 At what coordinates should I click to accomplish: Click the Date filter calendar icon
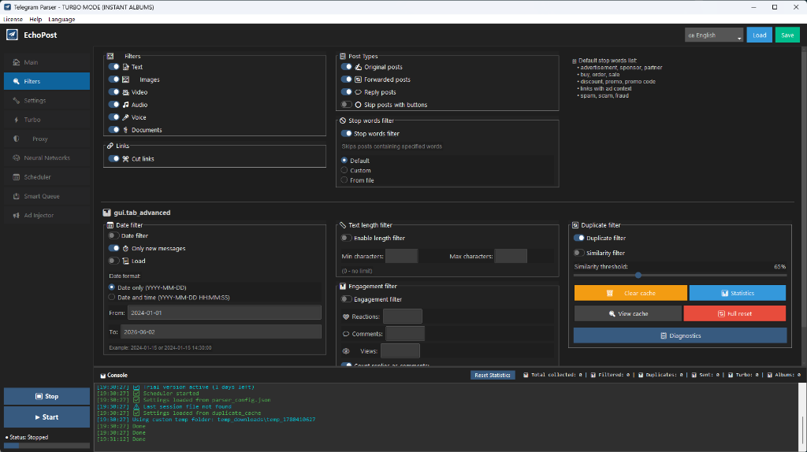pos(110,225)
